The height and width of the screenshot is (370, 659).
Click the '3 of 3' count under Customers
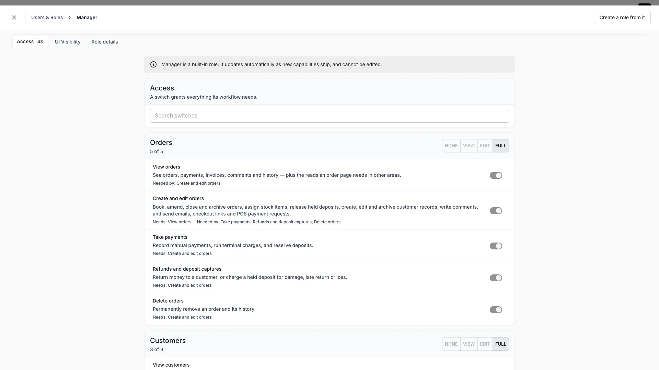click(x=157, y=349)
